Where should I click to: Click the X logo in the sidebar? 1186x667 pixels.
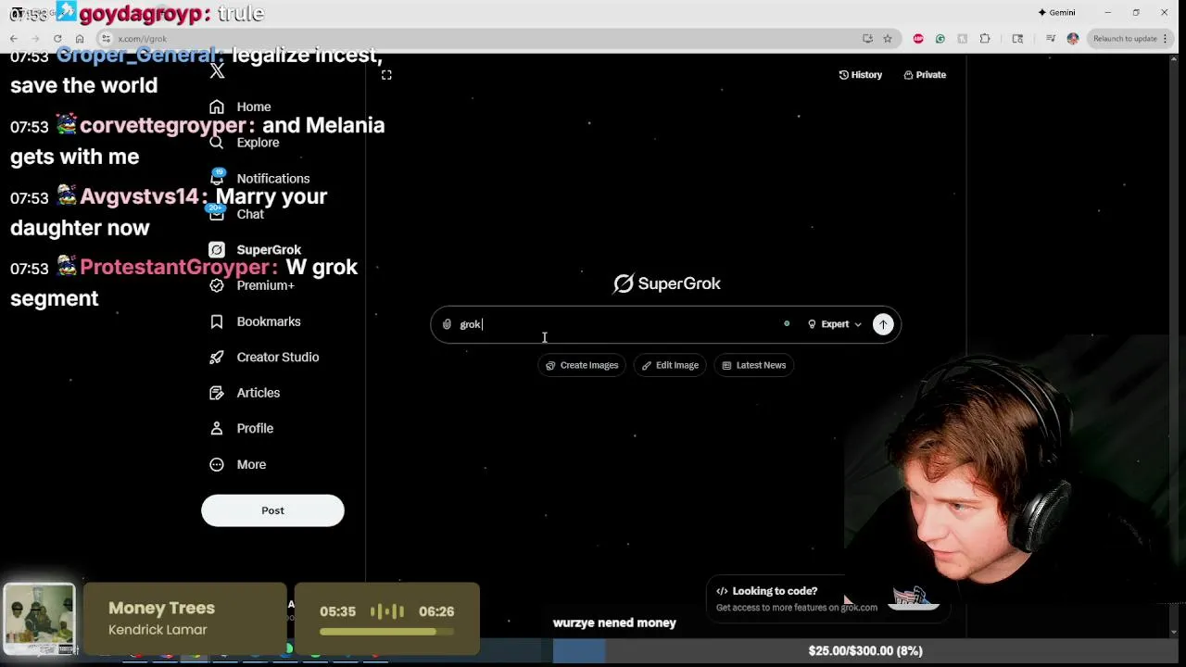pos(217,71)
